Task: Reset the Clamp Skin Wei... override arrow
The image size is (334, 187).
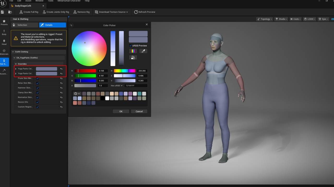Action: coord(61,93)
